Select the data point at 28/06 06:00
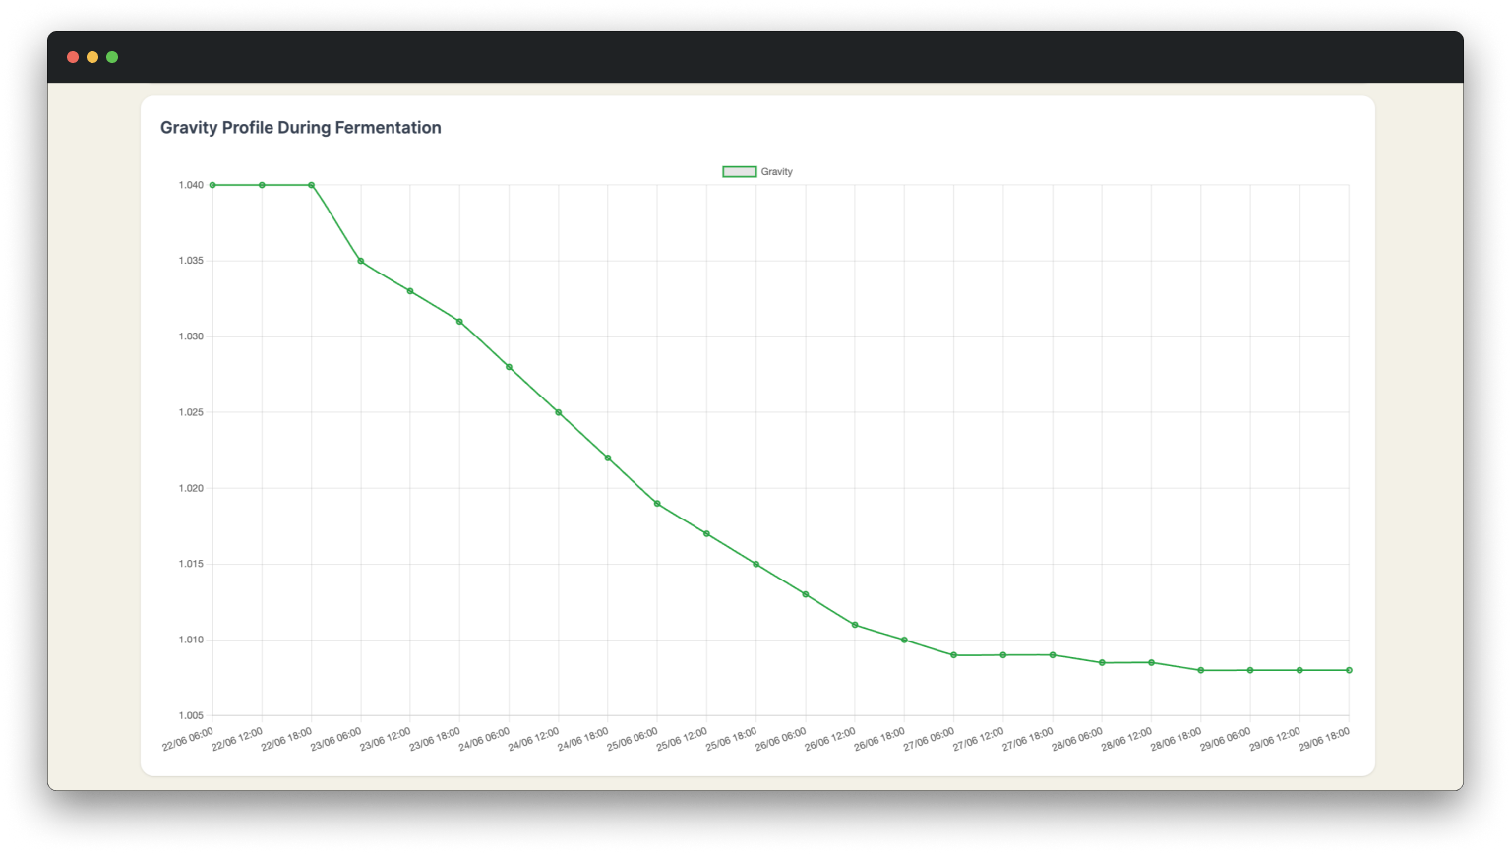Viewport: 1511px width, 854px height. click(x=1102, y=663)
